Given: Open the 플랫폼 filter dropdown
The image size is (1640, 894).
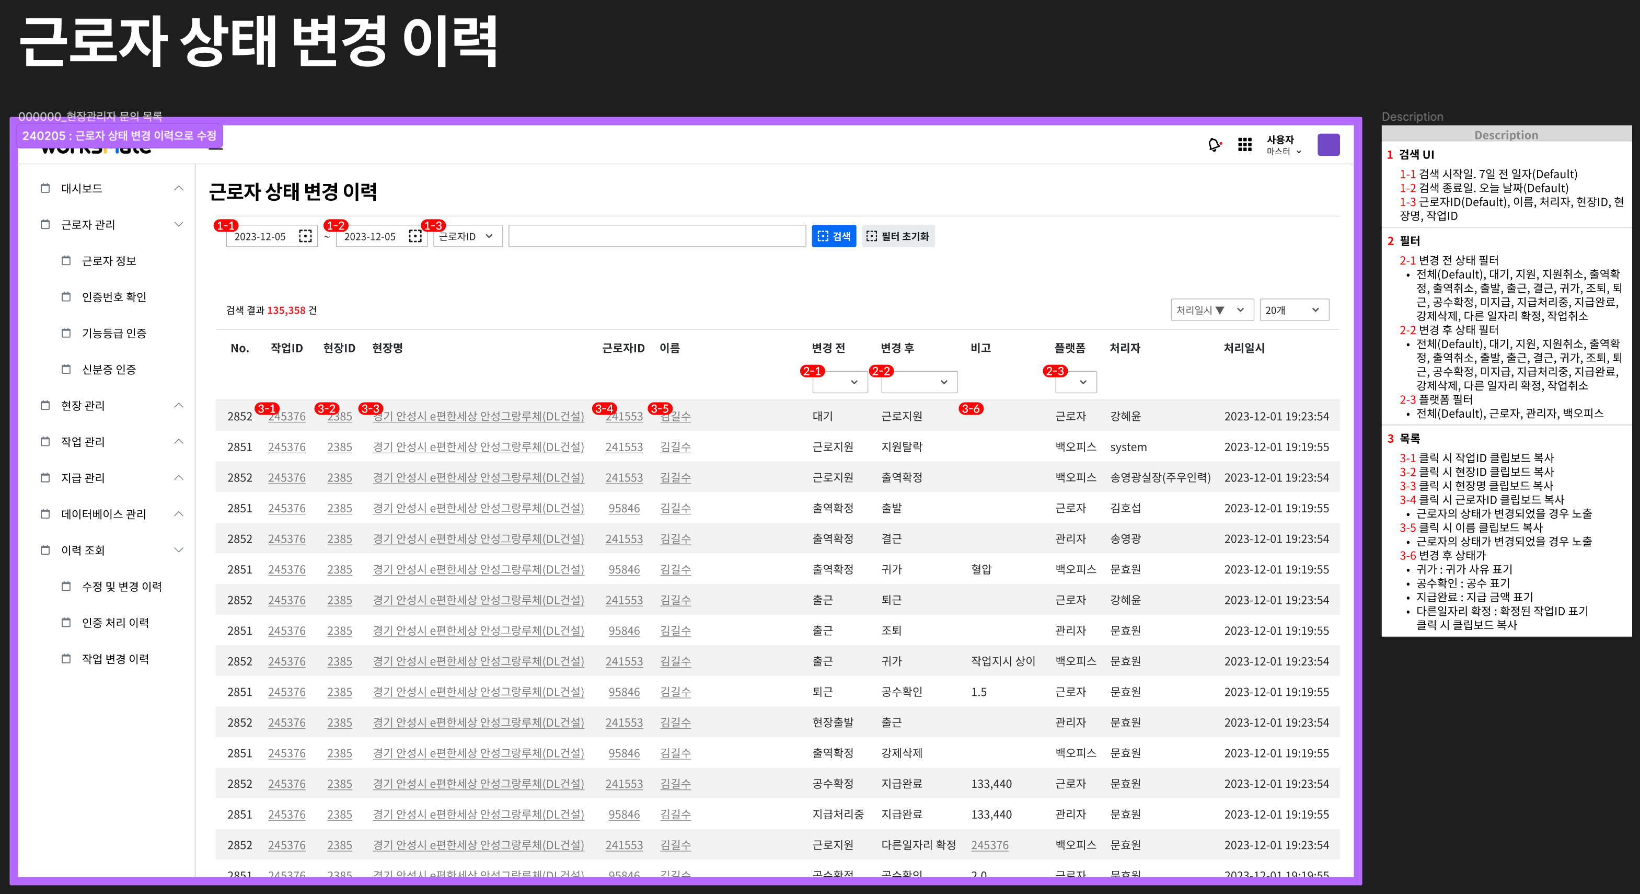Looking at the screenshot, I should point(1075,382).
